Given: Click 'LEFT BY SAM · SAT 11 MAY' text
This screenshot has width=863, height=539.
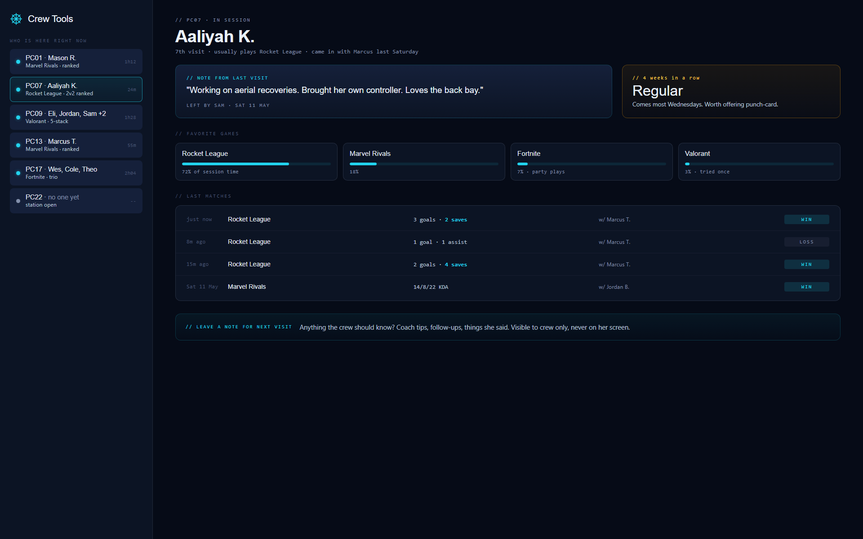Looking at the screenshot, I should coord(228,106).
